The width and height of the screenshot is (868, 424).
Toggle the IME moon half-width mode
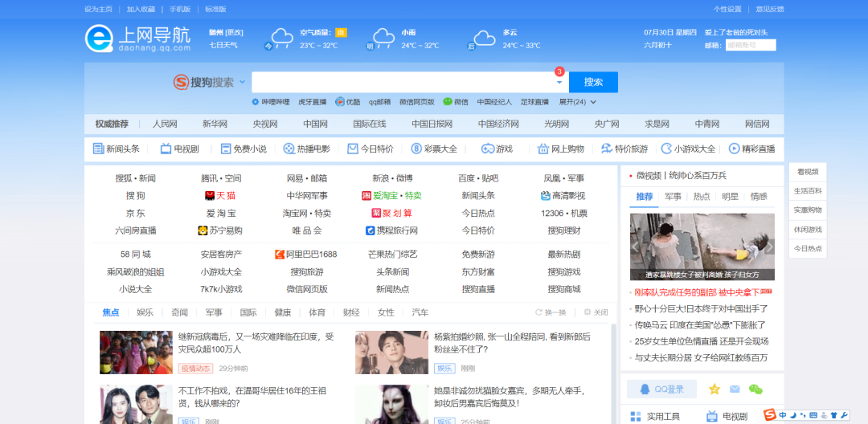click(x=792, y=415)
